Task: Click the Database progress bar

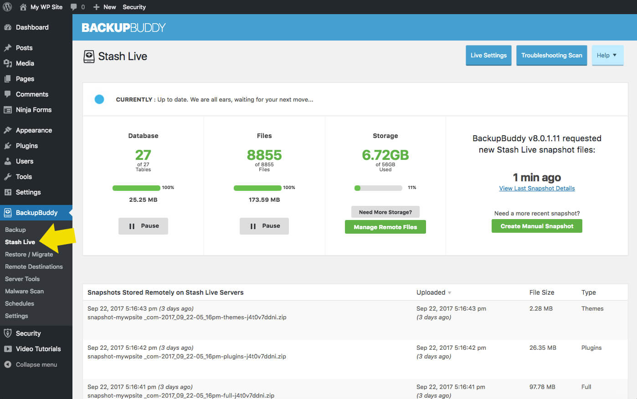Action: click(x=136, y=188)
